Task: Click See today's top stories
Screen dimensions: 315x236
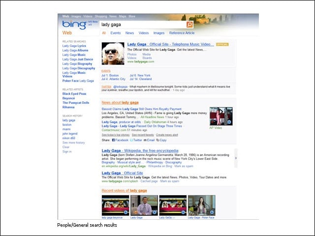Action: (116, 135)
